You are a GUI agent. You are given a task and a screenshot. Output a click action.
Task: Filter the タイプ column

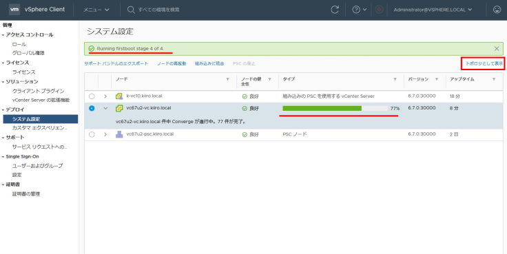(395, 79)
